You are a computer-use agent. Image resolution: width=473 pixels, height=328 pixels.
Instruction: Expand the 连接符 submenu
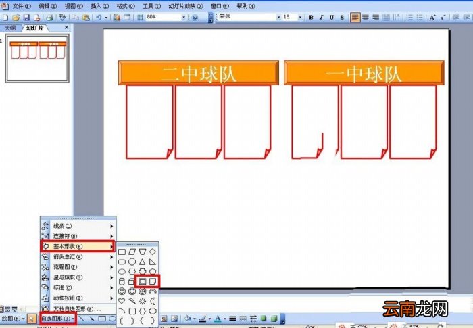78,236
